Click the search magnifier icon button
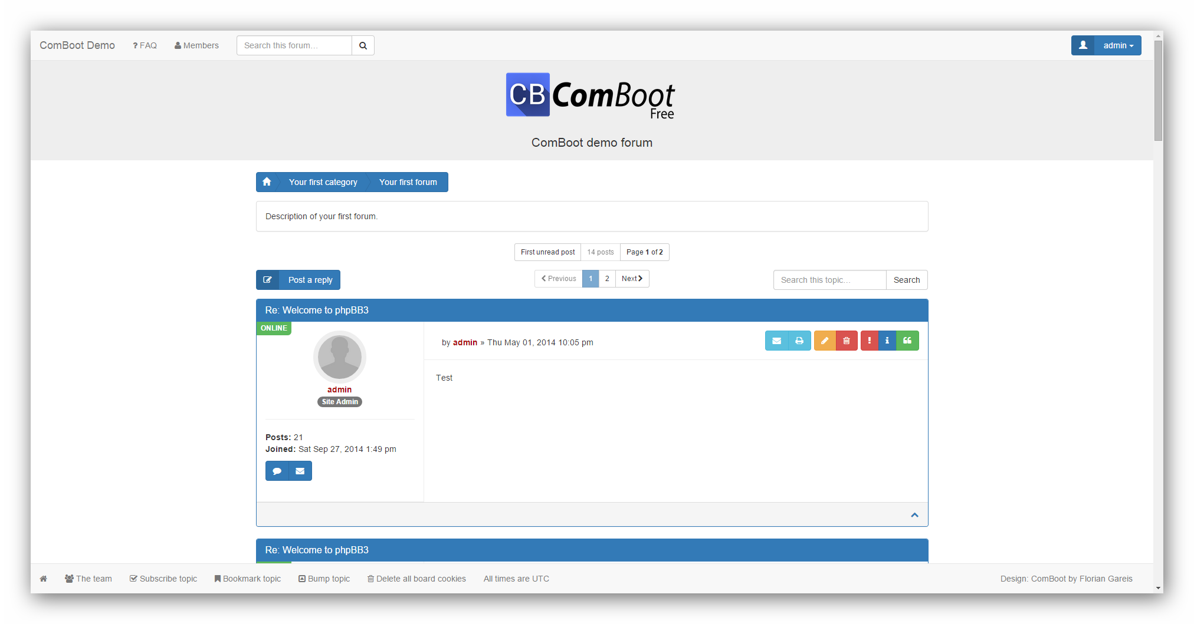Screen dimensions: 1194x624 [363, 45]
